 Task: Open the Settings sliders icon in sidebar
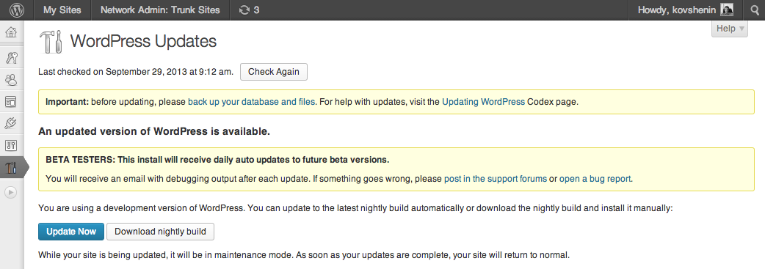(11, 145)
